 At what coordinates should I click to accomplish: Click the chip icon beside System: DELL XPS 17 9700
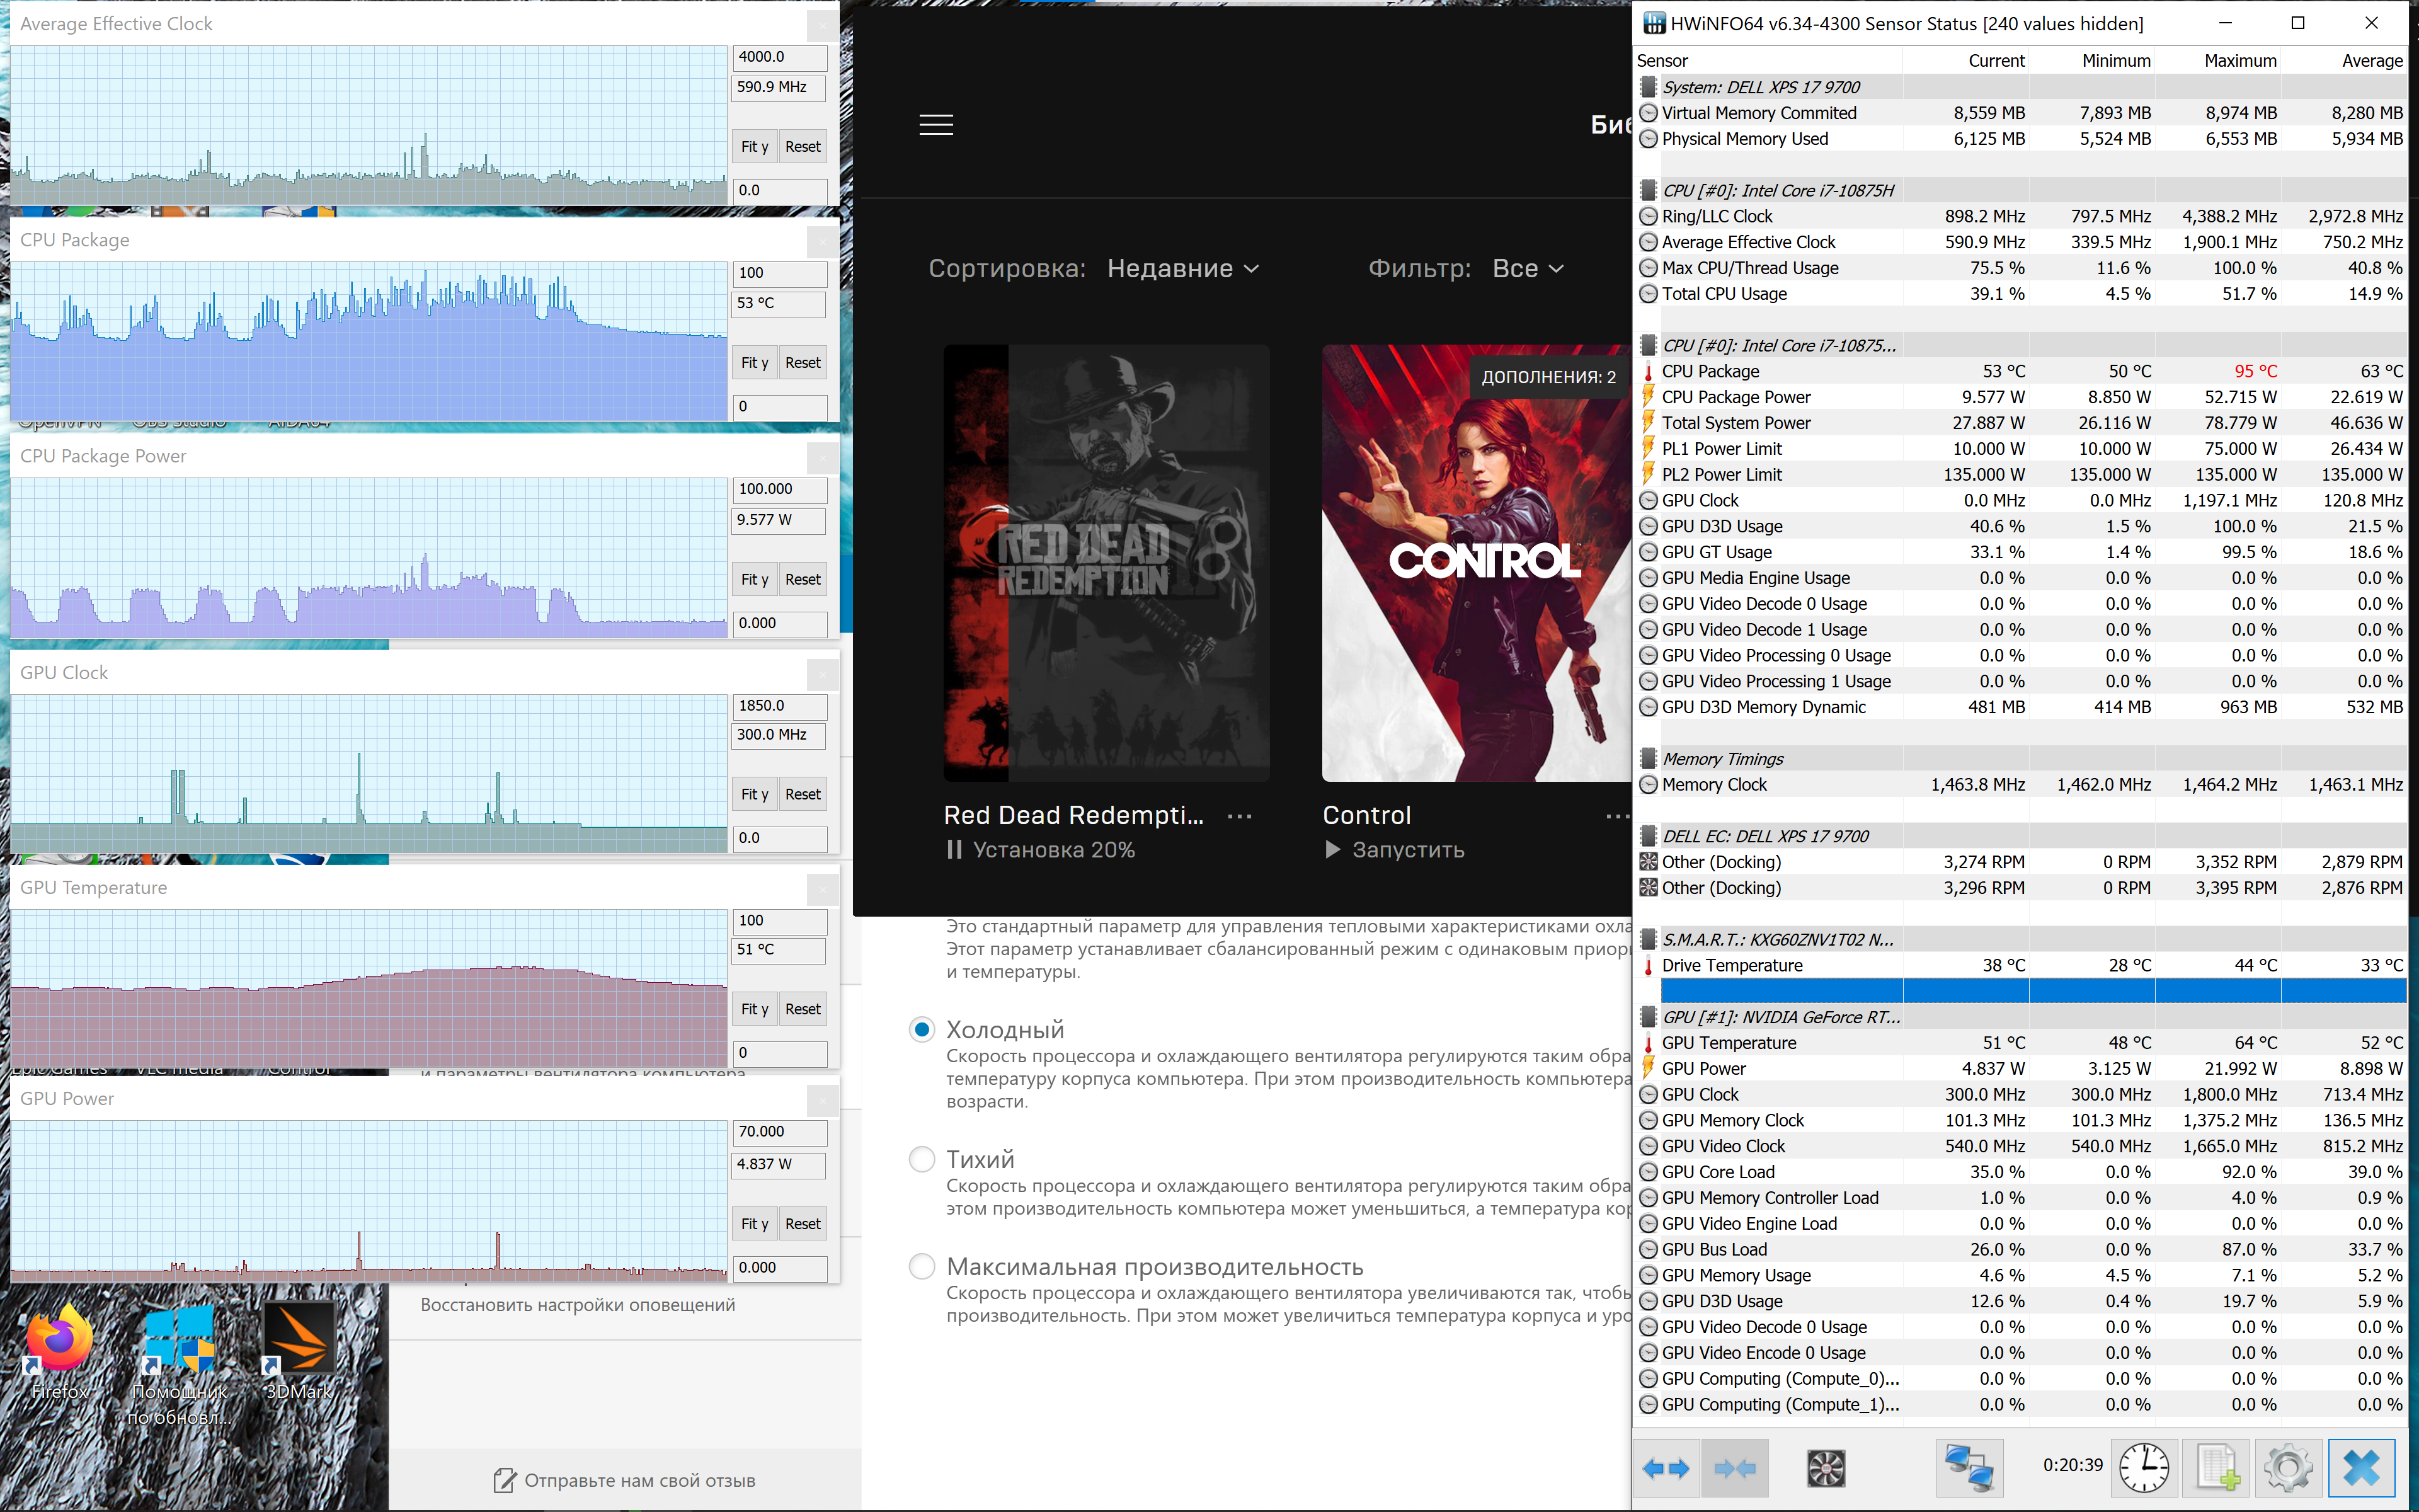tap(1649, 88)
